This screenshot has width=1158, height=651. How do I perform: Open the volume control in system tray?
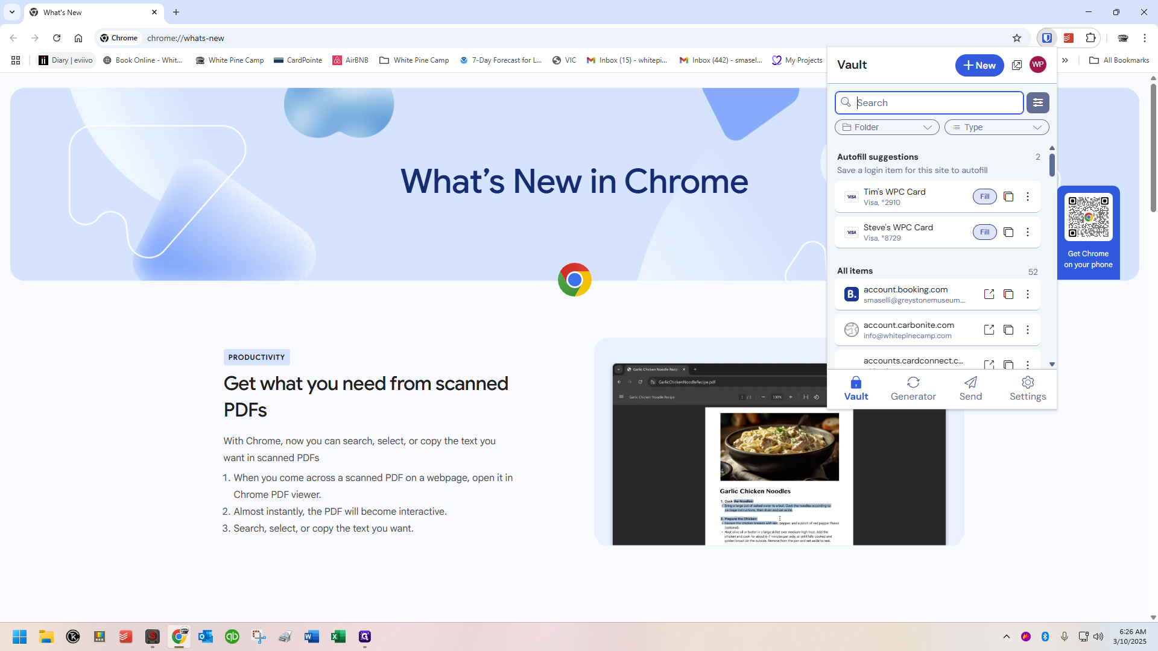point(1098,637)
